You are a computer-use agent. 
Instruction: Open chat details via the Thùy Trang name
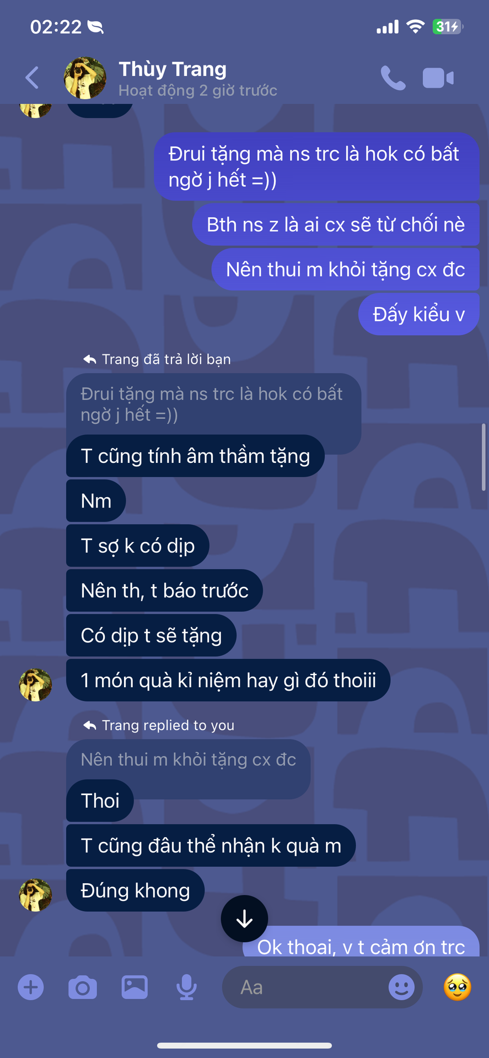173,69
